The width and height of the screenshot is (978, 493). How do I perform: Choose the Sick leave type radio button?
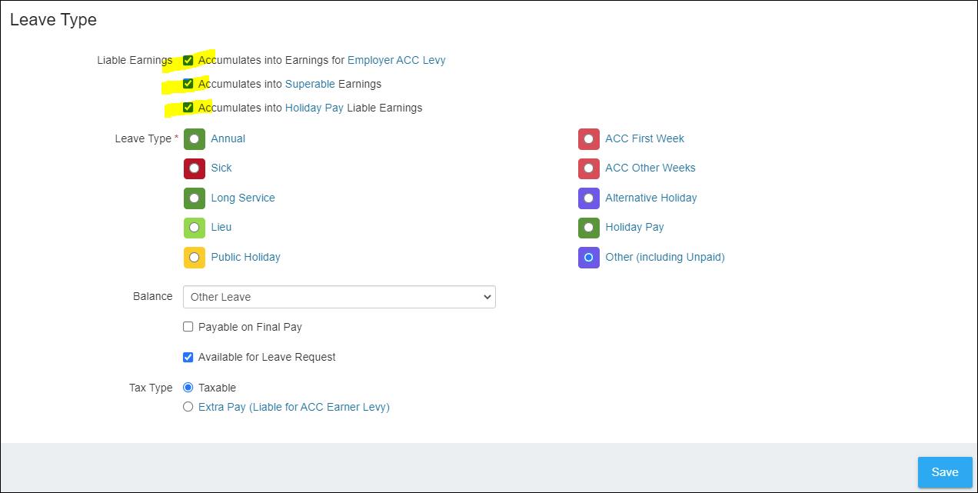coord(195,168)
